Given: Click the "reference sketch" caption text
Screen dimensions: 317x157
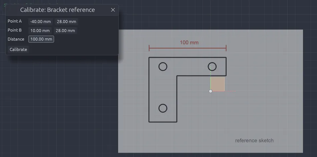Looking at the screenshot, I should pos(254,140).
